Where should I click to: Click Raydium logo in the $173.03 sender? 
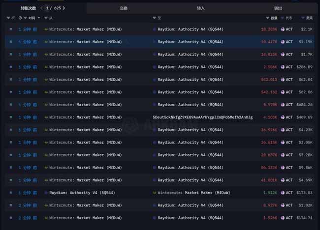(x=46, y=193)
